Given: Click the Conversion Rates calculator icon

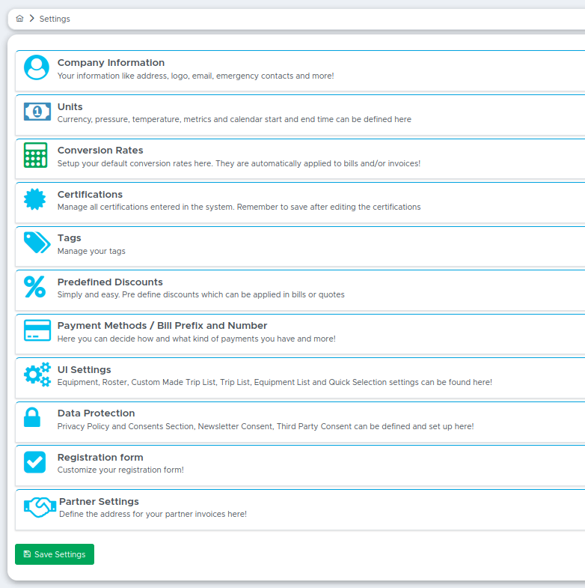Looking at the screenshot, I should point(35,155).
